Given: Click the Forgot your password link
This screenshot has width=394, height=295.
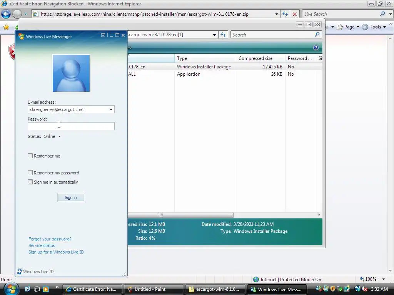Looking at the screenshot, I should (50, 239).
